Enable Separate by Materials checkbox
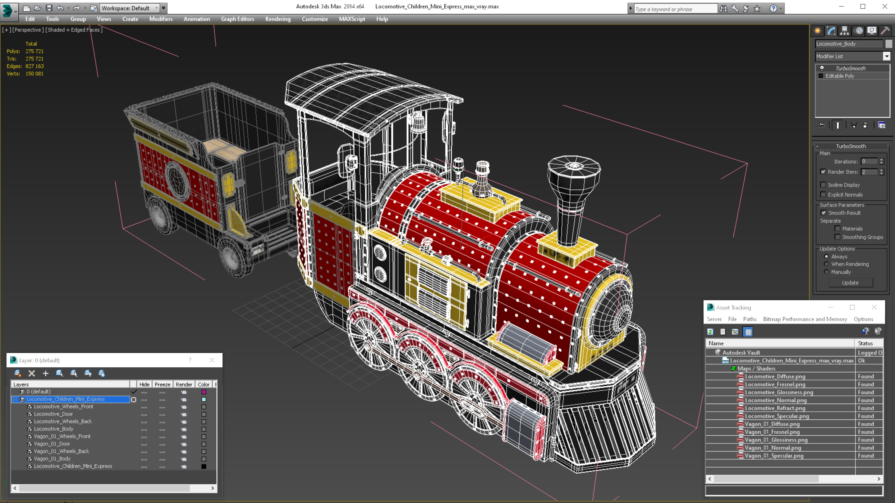 (x=837, y=229)
